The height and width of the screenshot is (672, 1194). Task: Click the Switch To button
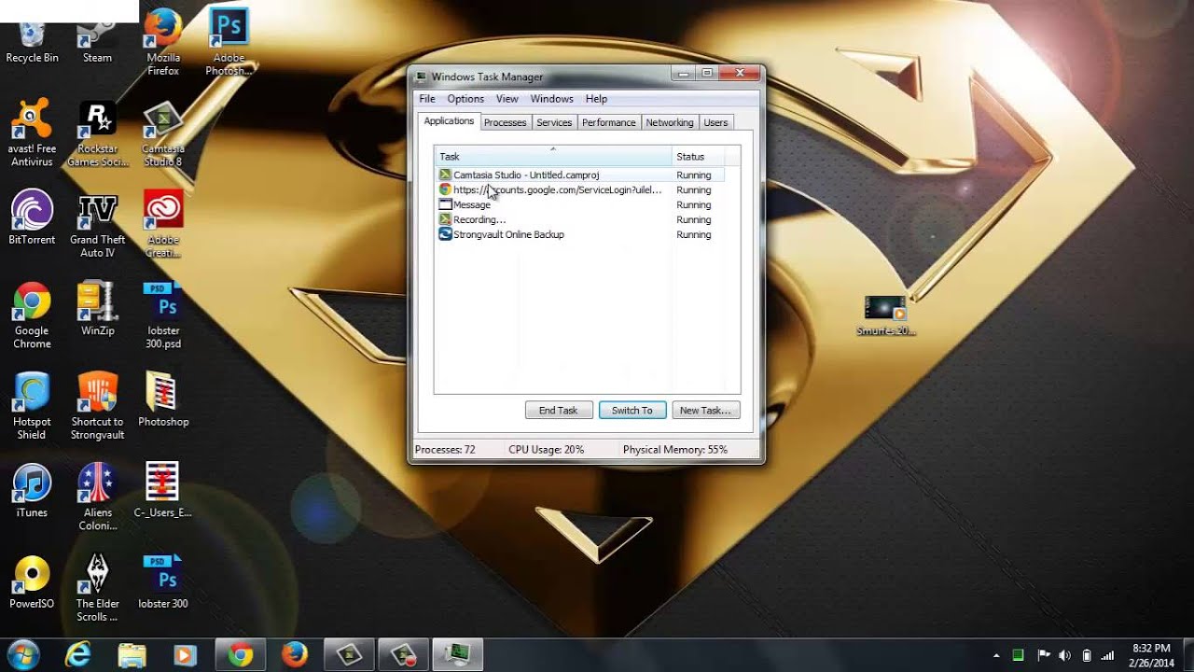[x=632, y=410]
